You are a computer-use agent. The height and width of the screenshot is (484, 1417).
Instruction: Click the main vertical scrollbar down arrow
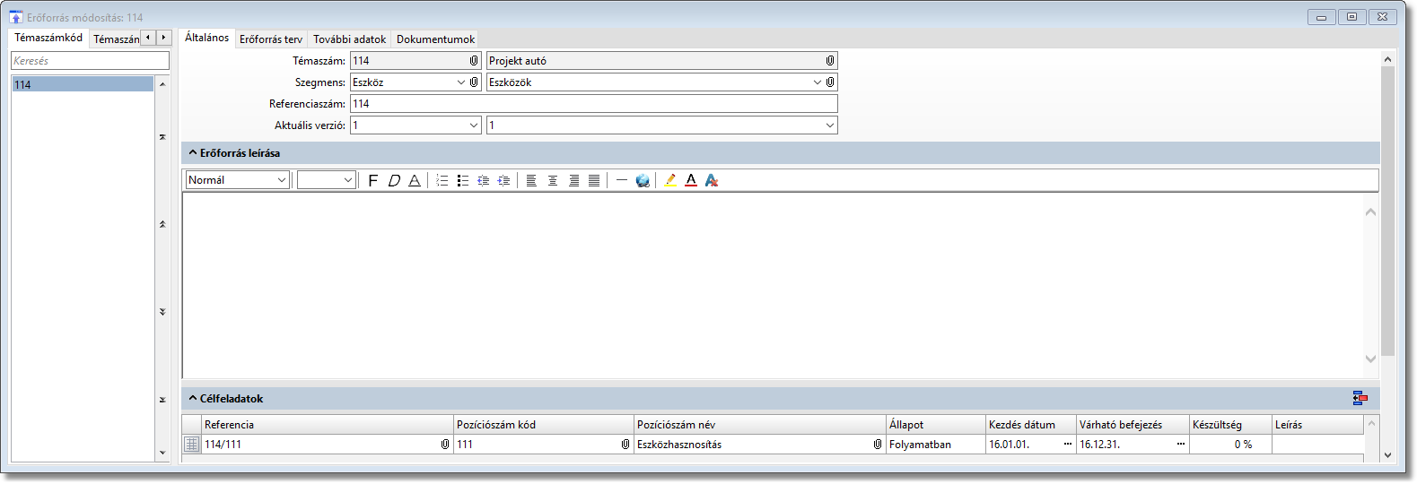click(x=1388, y=455)
